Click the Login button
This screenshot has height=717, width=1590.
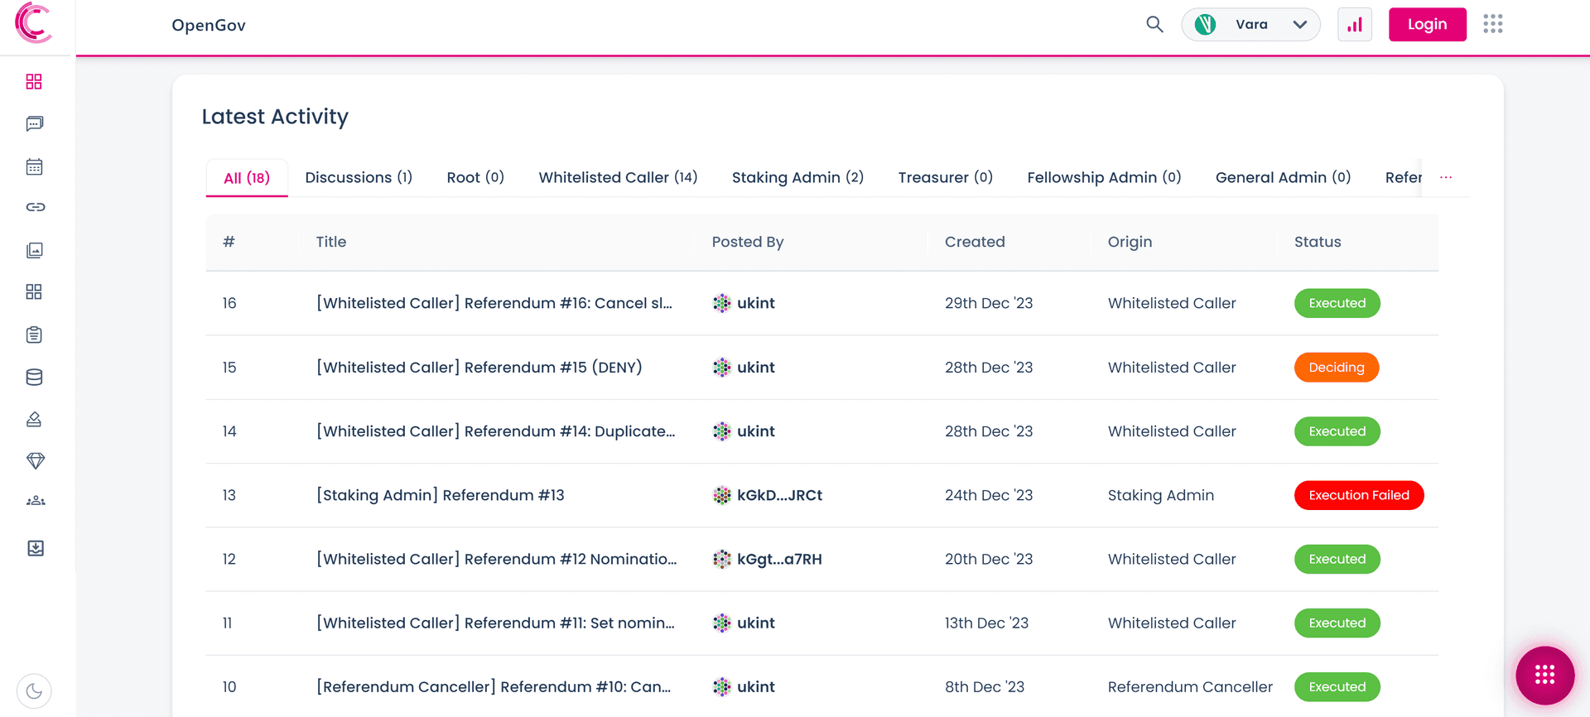point(1427,25)
